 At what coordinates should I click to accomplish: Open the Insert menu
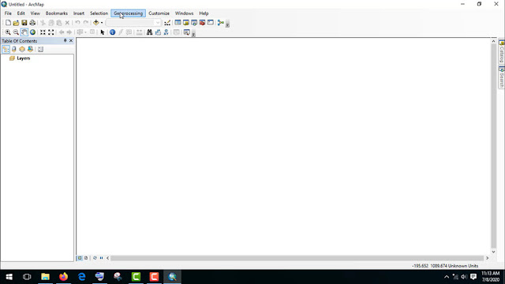pos(79,13)
